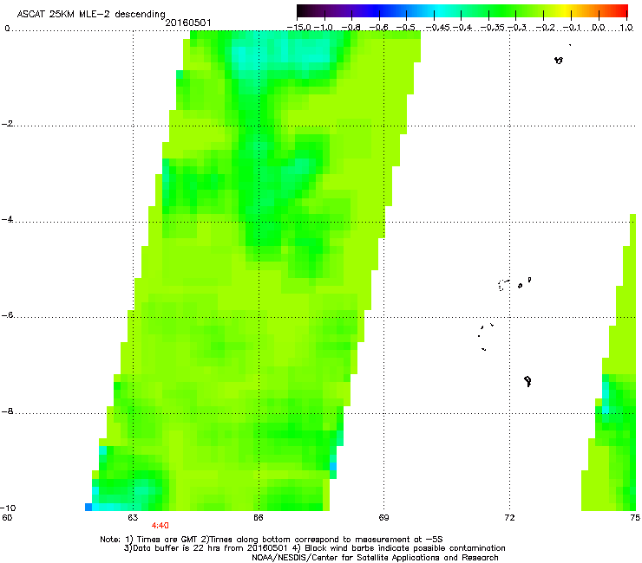Click the note line "3)Data buffer is 22 hrs"
The height and width of the screenshot is (563, 642).
pos(314,548)
